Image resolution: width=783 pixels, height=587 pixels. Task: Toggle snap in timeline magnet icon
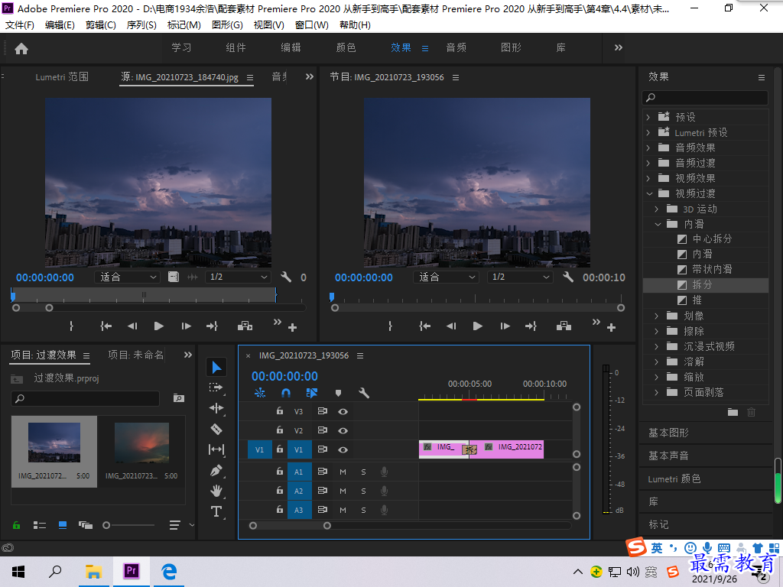(286, 394)
